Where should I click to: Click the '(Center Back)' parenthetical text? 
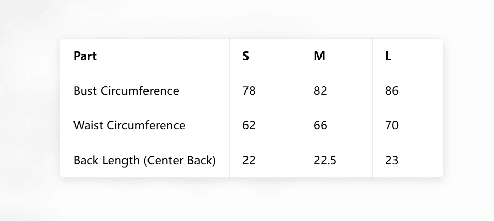click(x=180, y=160)
